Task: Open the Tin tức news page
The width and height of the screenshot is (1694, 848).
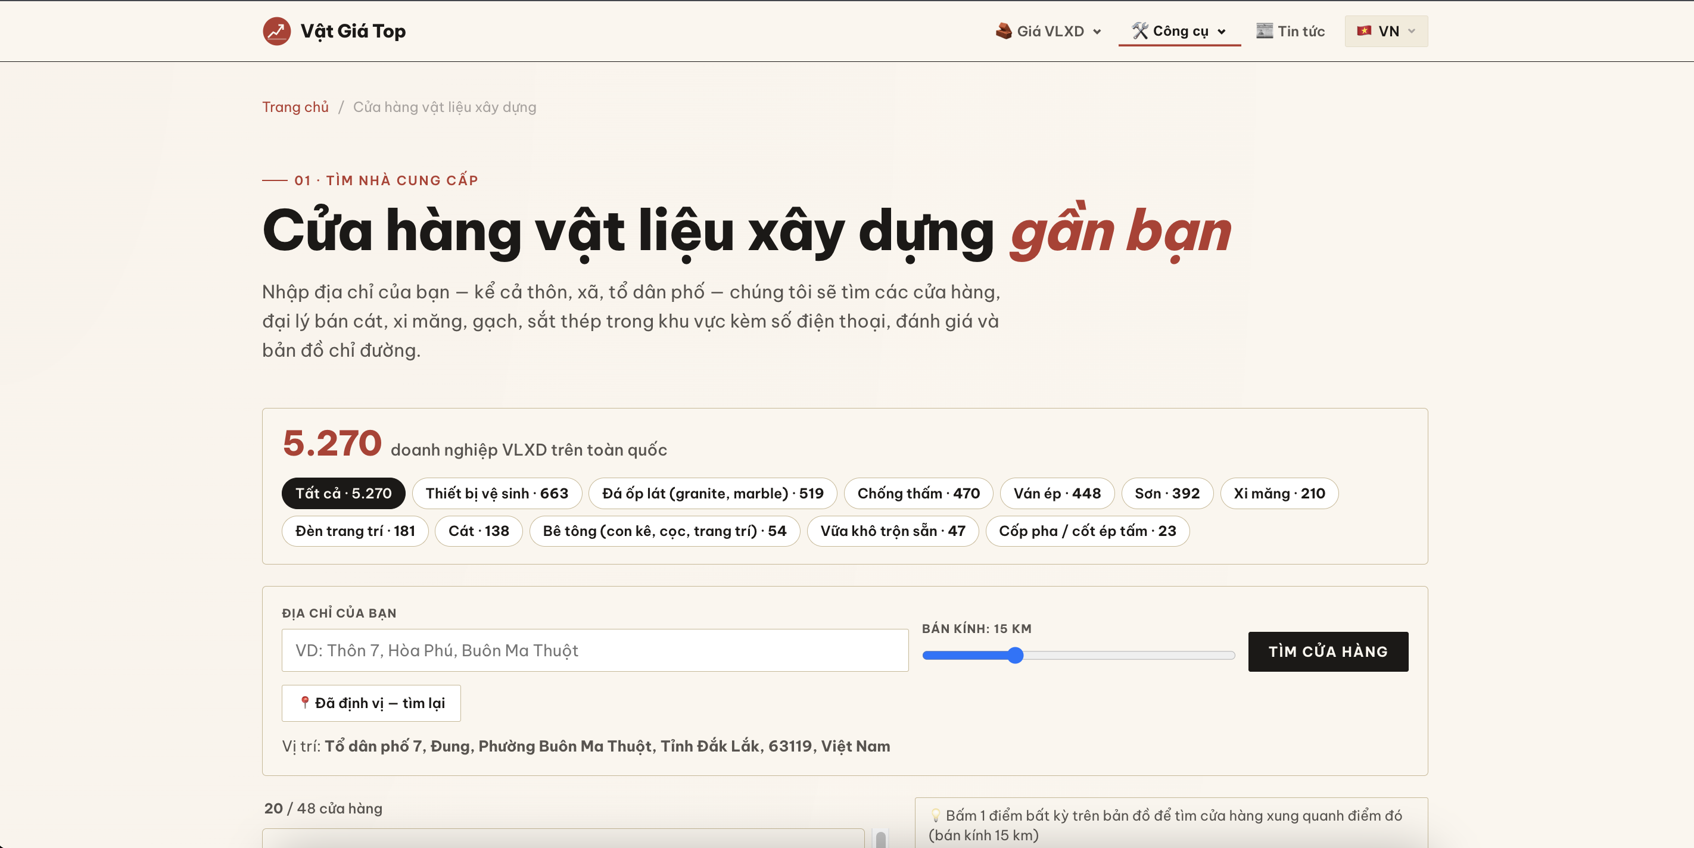Action: (x=1290, y=31)
